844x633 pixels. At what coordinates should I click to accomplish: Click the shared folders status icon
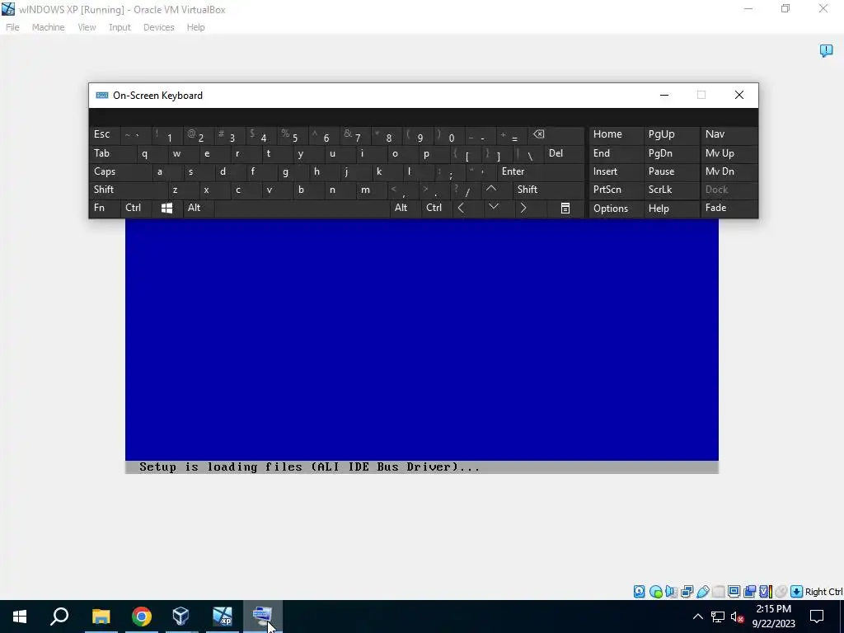tap(718, 592)
